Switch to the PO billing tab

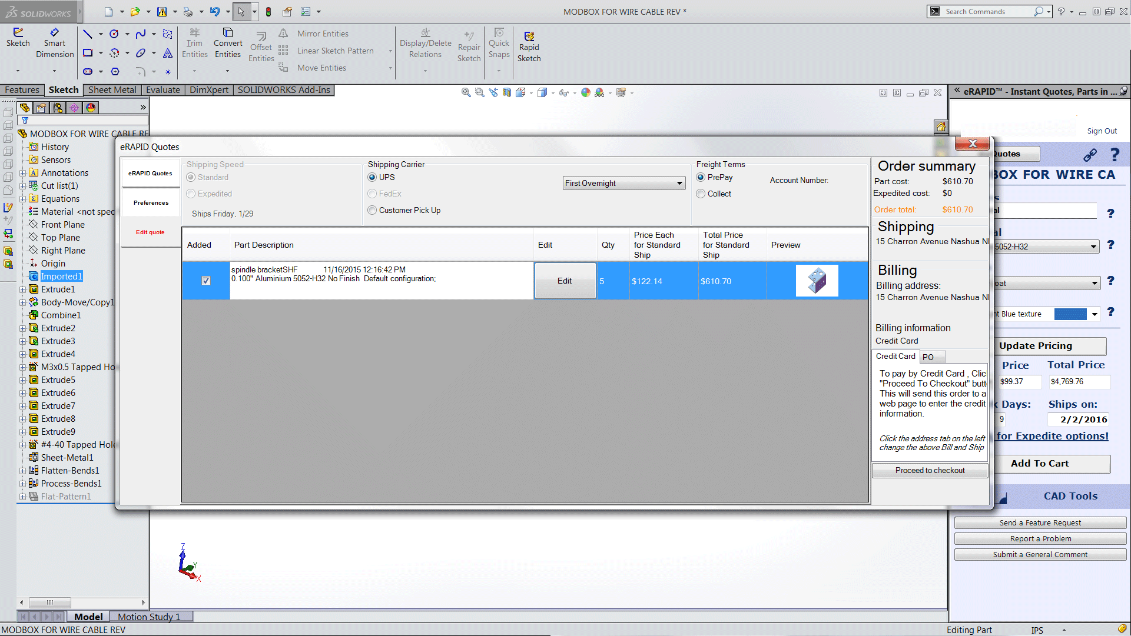933,357
